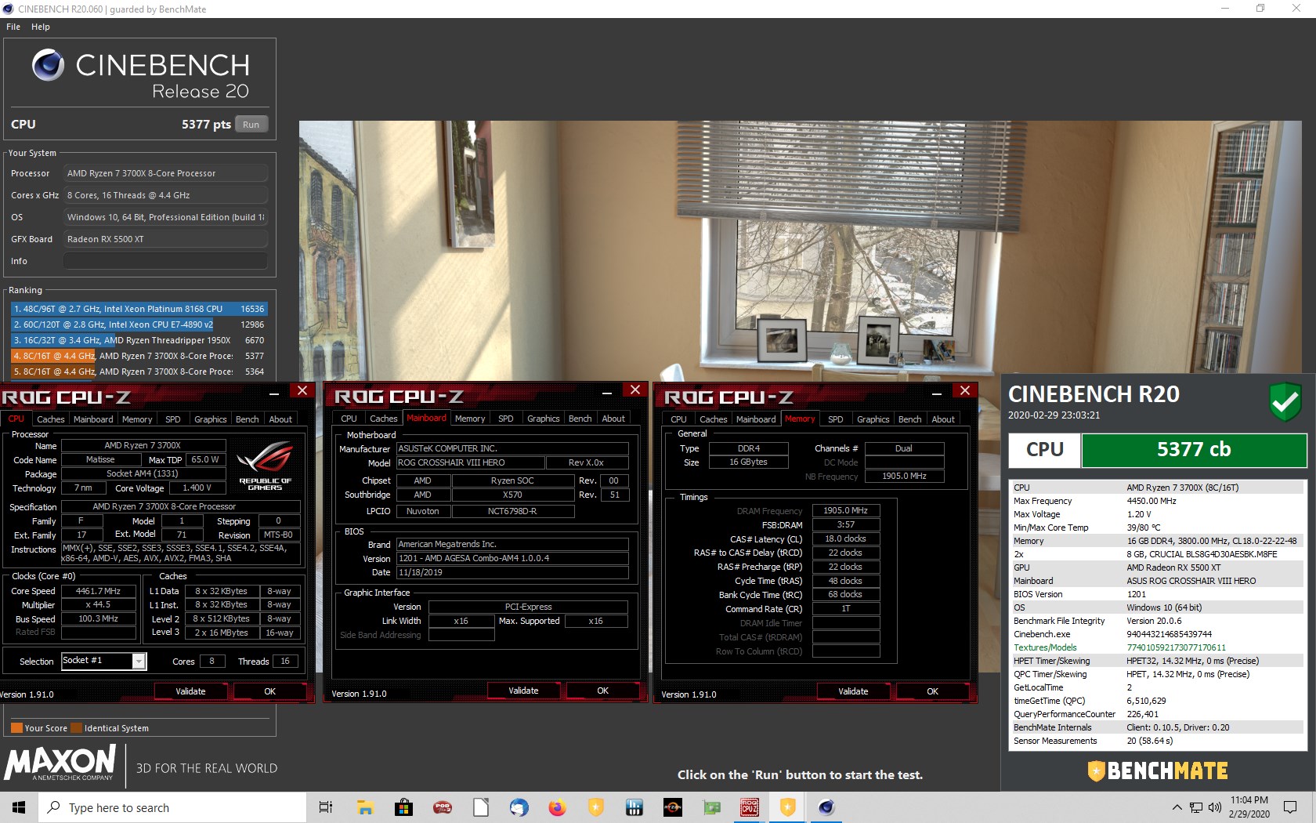Click the MAXON logo
The width and height of the screenshot is (1316, 823).
click(61, 763)
